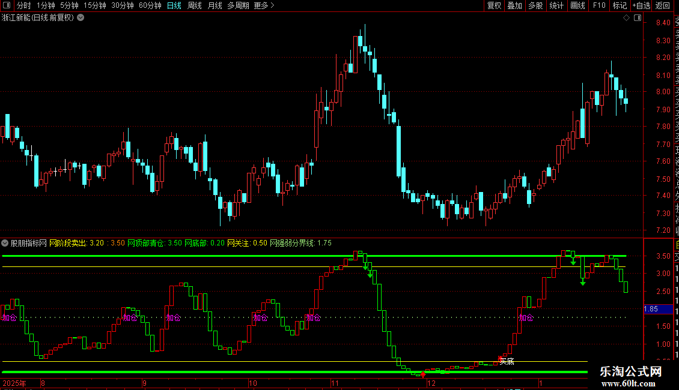Open the 复权 adjustment menu
This screenshot has width=679, height=390.
(x=494, y=5)
